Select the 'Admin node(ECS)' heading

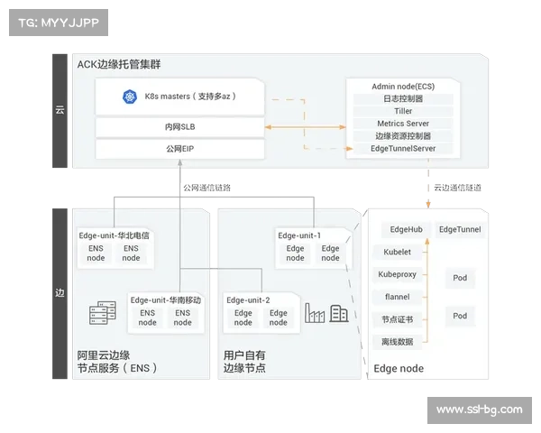pyautogui.click(x=403, y=87)
